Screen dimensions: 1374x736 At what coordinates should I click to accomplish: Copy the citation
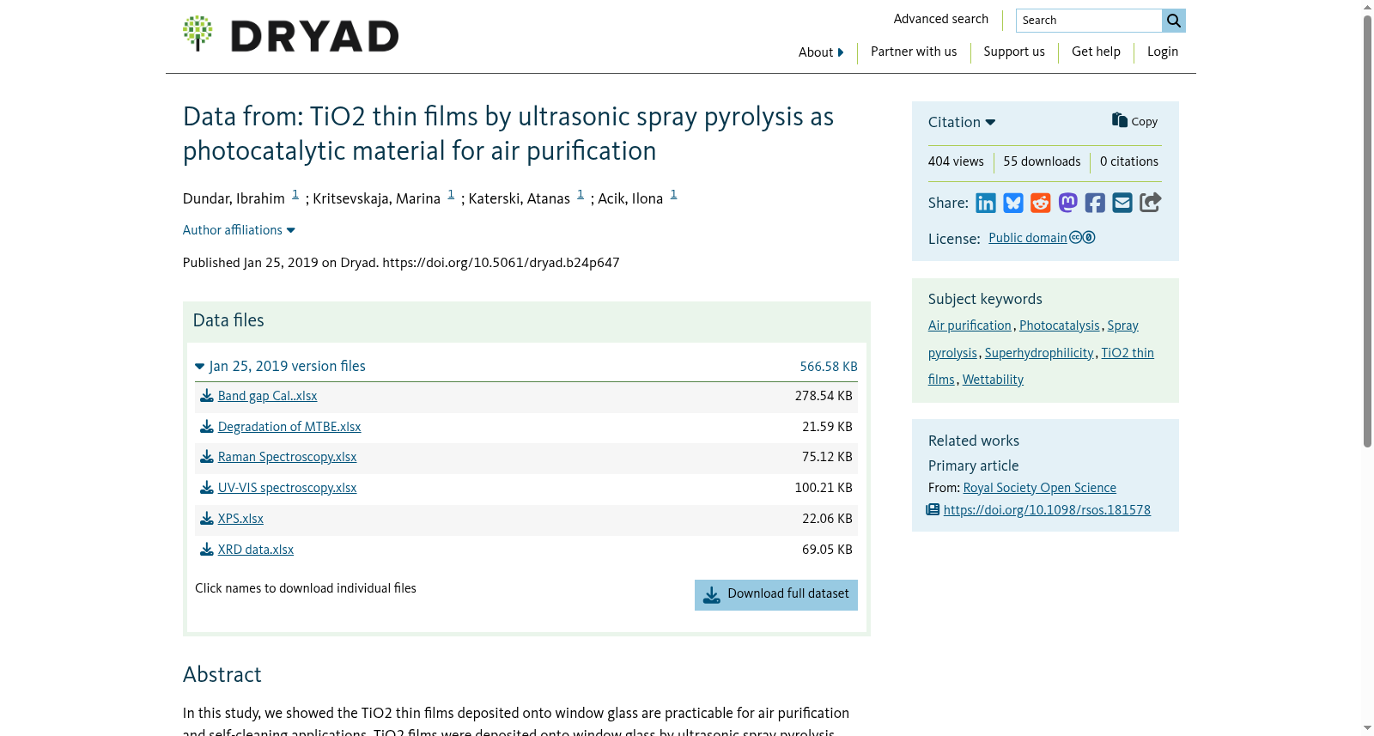tap(1134, 121)
